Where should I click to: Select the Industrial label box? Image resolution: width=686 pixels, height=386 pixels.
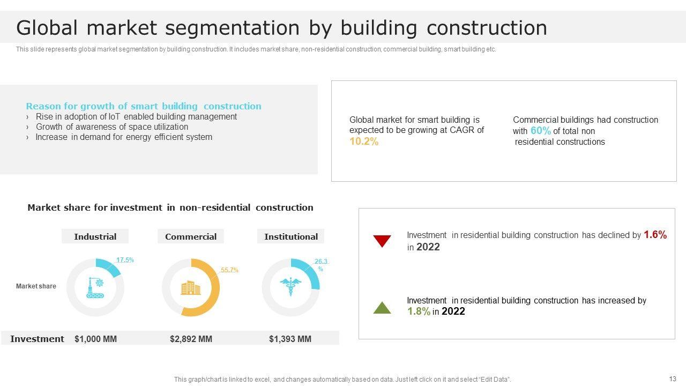95,236
